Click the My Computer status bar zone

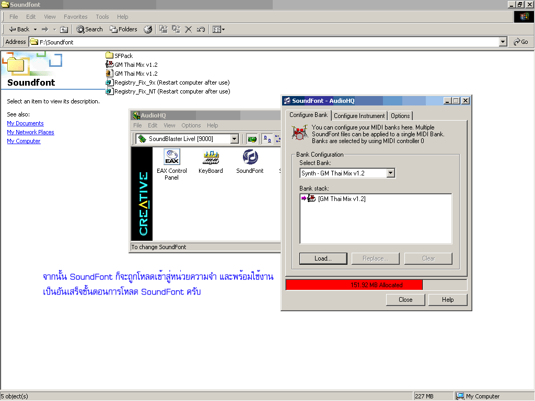click(x=494, y=396)
